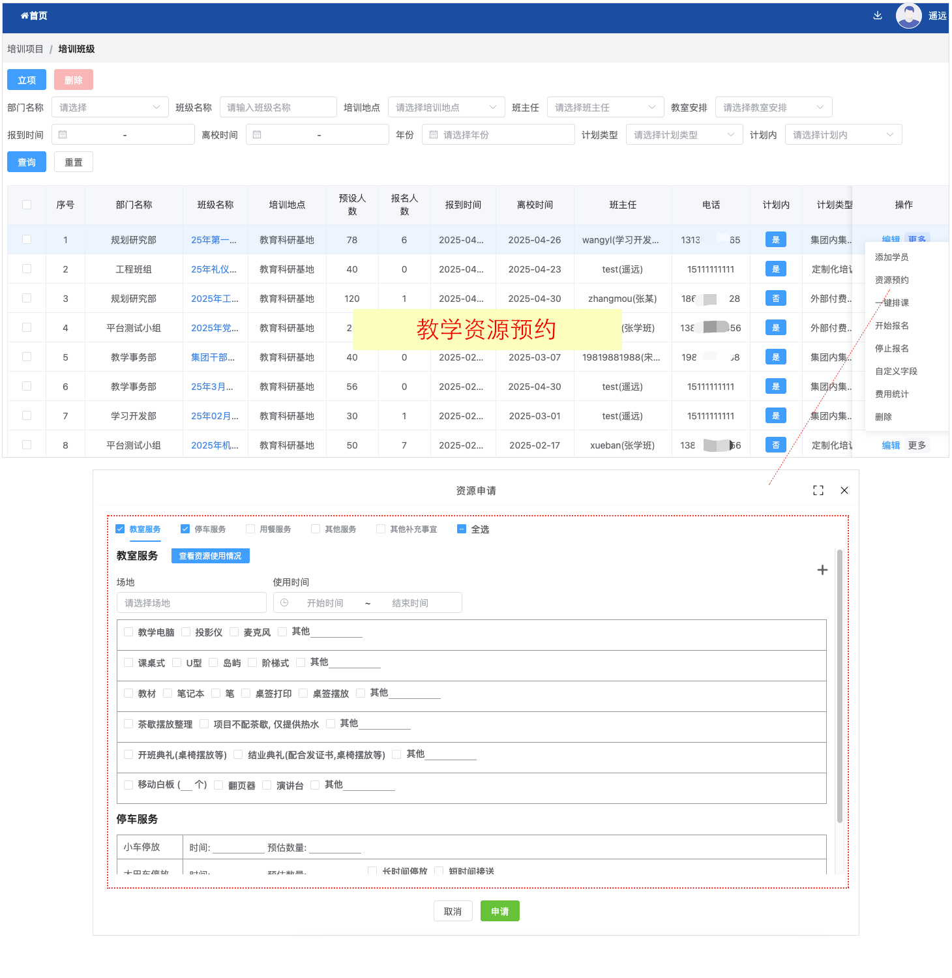952x978 pixels.
Task: Close the 资源申请 dialog
Action: (x=844, y=490)
